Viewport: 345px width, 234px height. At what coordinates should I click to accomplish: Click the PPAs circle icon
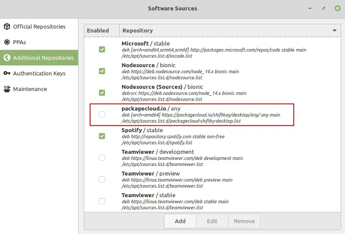(x=7, y=42)
